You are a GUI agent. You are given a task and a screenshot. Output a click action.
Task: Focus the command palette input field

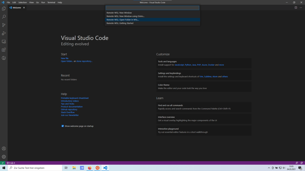[x=152, y=8]
